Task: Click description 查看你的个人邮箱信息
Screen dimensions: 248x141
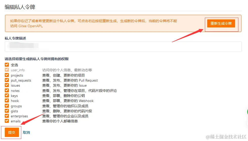Action: click(x=60, y=121)
